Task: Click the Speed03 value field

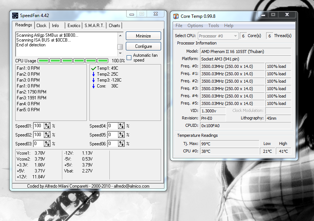Action: 39,144
